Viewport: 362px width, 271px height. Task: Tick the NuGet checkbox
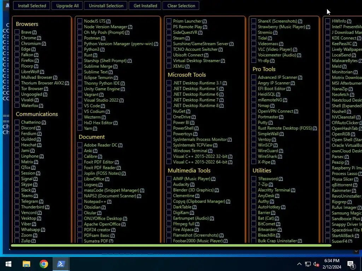click(x=169, y=111)
